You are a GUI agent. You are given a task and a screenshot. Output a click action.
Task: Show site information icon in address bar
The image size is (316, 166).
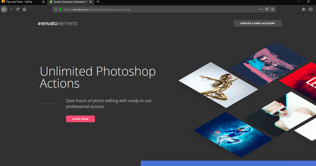(x=56, y=9)
